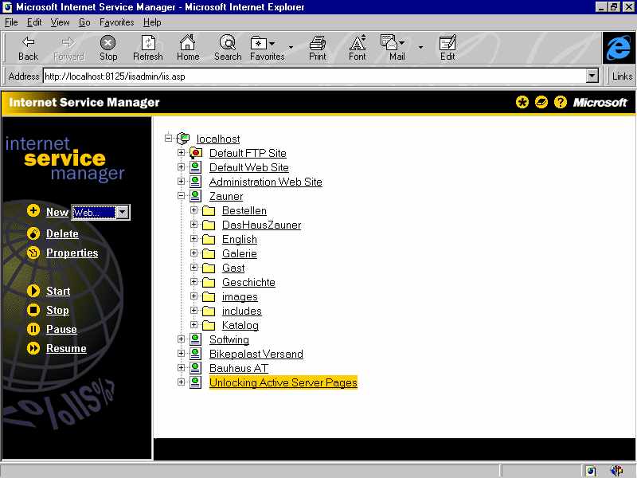Open the Properties link
The width and height of the screenshot is (637, 478).
72,253
